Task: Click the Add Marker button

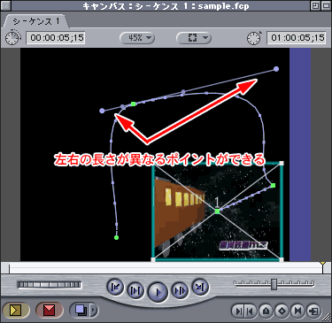Action: 266,311
